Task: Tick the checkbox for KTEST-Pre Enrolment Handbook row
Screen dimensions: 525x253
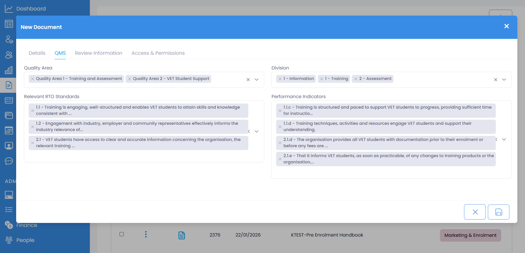Action: click(122, 234)
